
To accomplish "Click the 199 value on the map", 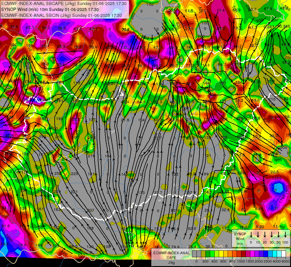I will click(x=39, y=246).
